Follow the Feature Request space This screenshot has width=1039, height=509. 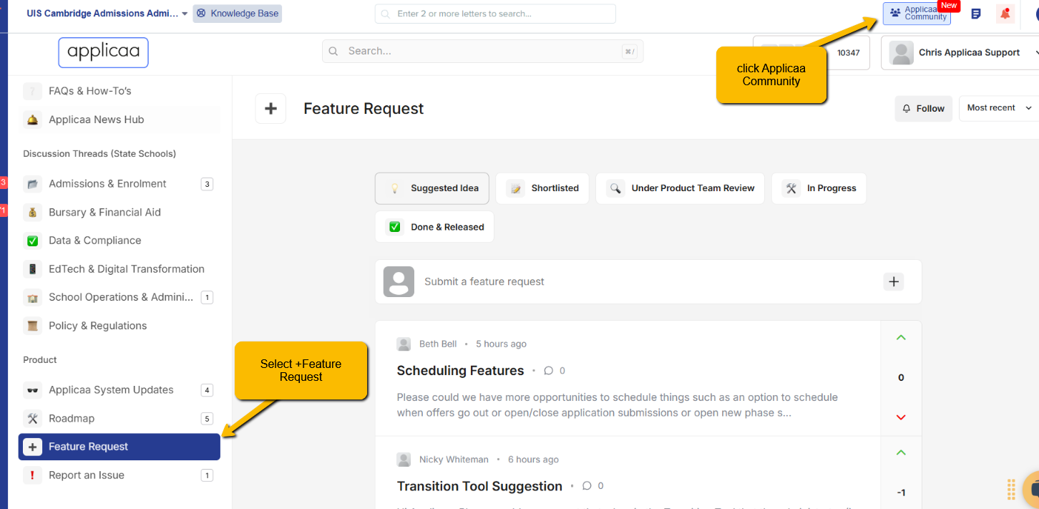[x=923, y=109]
